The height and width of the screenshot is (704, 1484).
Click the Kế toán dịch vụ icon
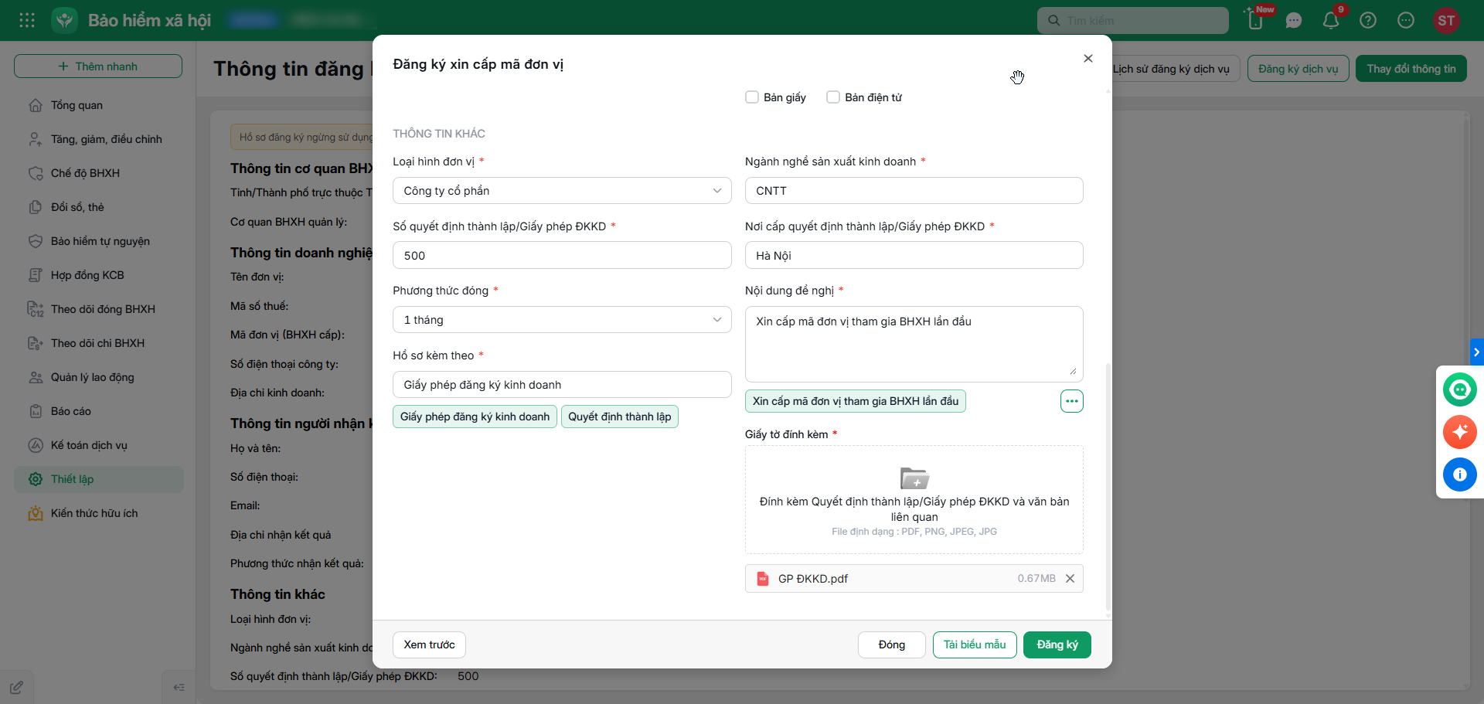point(36,445)
